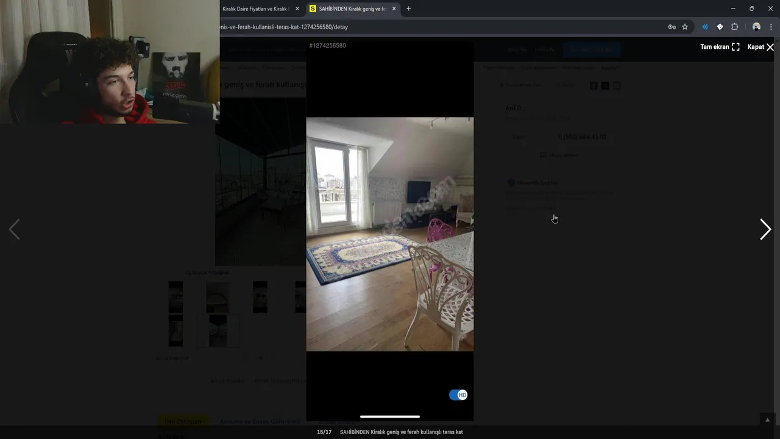Click the 15/17 photo counter
Screen dimensions: 780x439
tap(324, 432)
